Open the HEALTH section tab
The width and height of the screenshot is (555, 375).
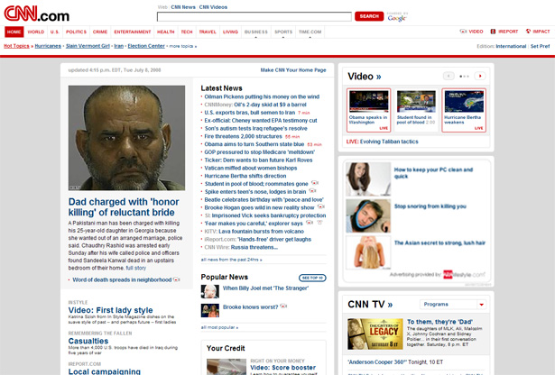coord(166,32)
